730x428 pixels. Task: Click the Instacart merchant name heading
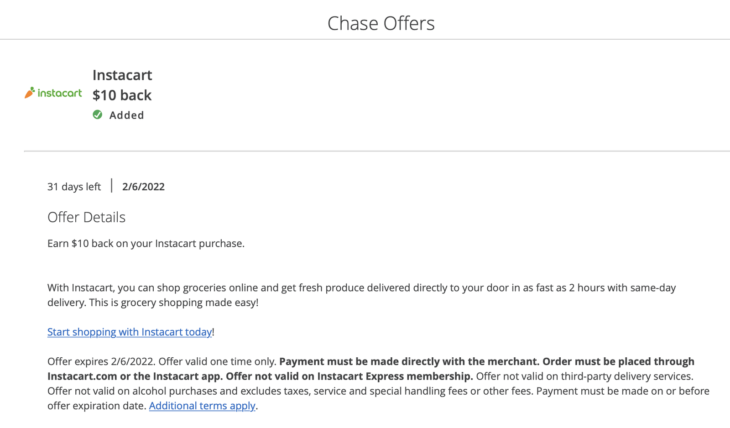[122, 75]
